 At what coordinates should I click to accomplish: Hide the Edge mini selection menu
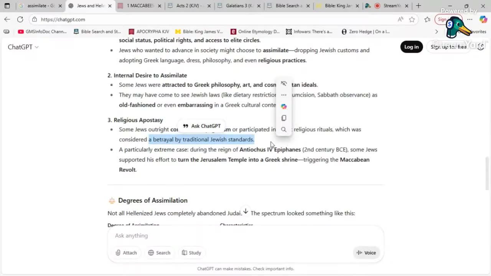point(283,84)
